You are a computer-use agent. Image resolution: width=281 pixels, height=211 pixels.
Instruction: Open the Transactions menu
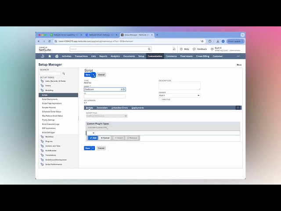click(x=81, y=56)
